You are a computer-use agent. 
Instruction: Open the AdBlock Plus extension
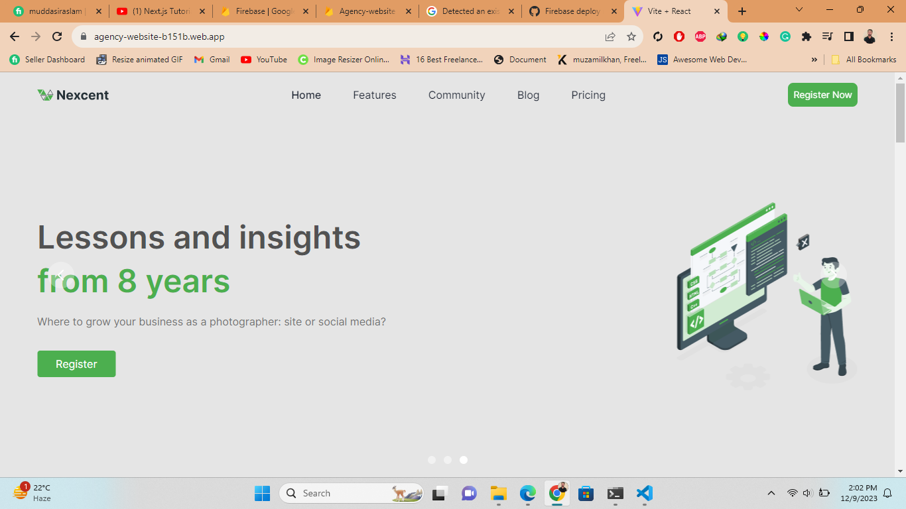(x=700, y=36)
